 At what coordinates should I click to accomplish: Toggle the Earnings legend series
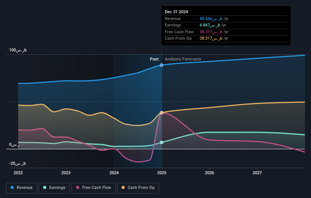(54, 188)
